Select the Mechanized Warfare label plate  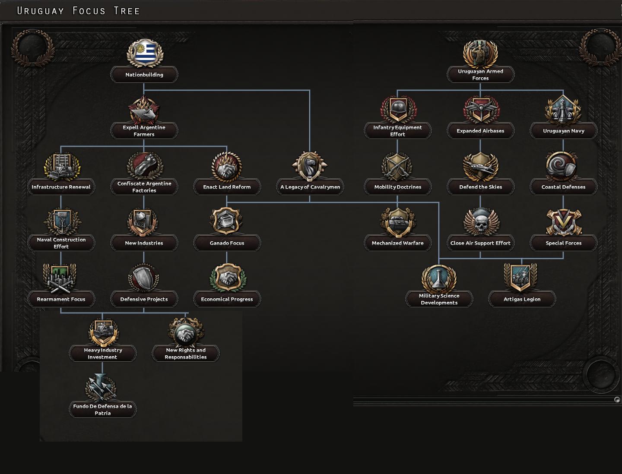click(398, 243)
